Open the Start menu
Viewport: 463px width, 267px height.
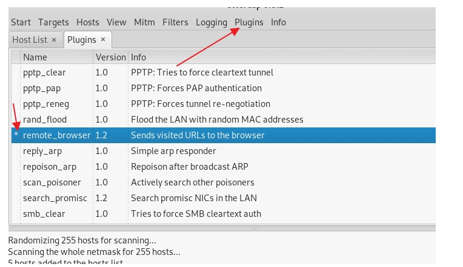[21, 22]
